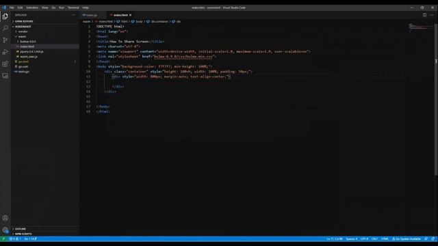Click the title text How To Share Screen
438x246 pixels.
pyautogui.click(x=129, y=42)
